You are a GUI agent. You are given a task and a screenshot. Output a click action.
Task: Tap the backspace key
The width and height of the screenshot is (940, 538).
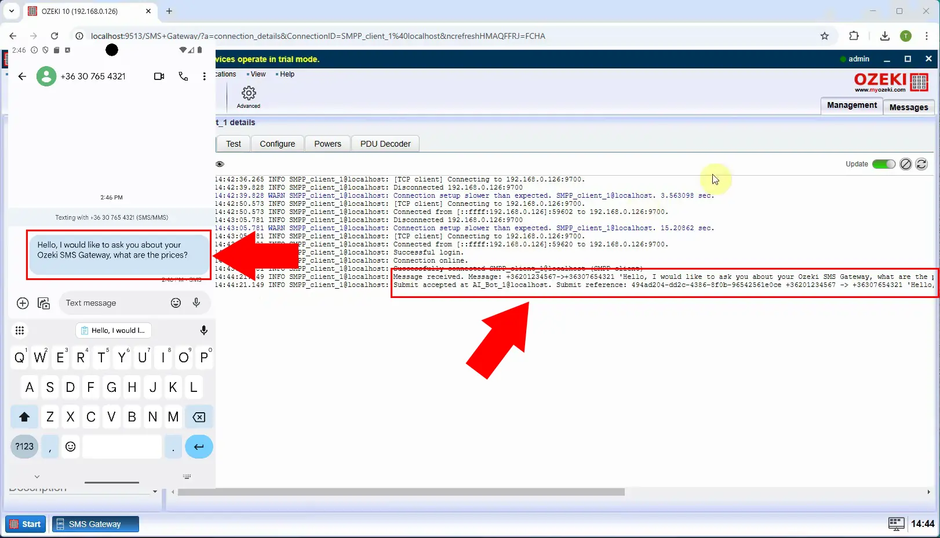(199, 417)
